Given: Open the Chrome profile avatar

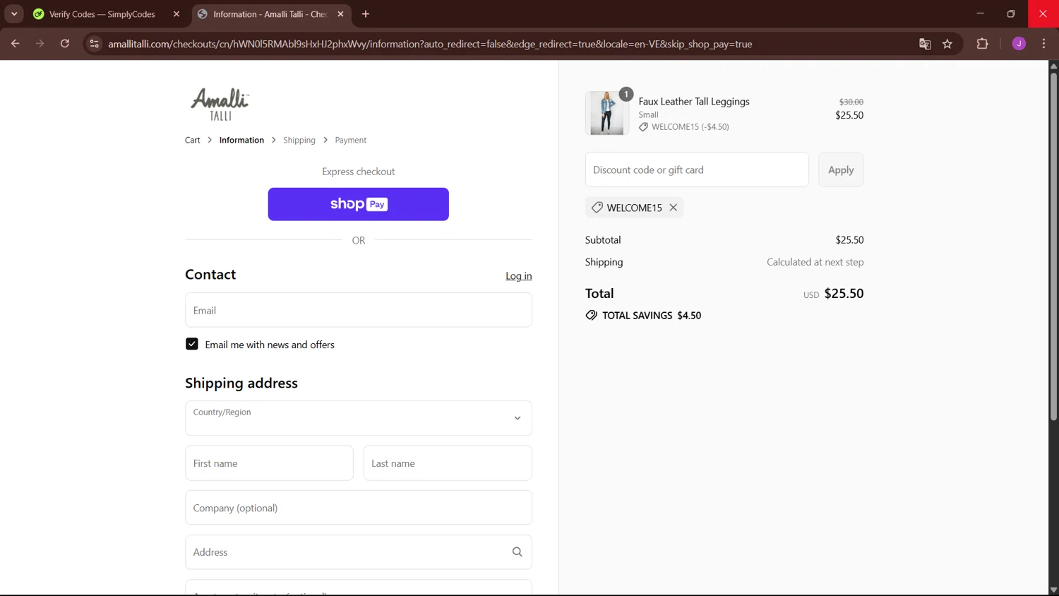Looking at the screenshot, I should tap(1019, 44).
